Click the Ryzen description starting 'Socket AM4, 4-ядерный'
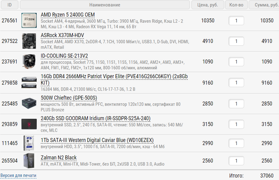 112,24
